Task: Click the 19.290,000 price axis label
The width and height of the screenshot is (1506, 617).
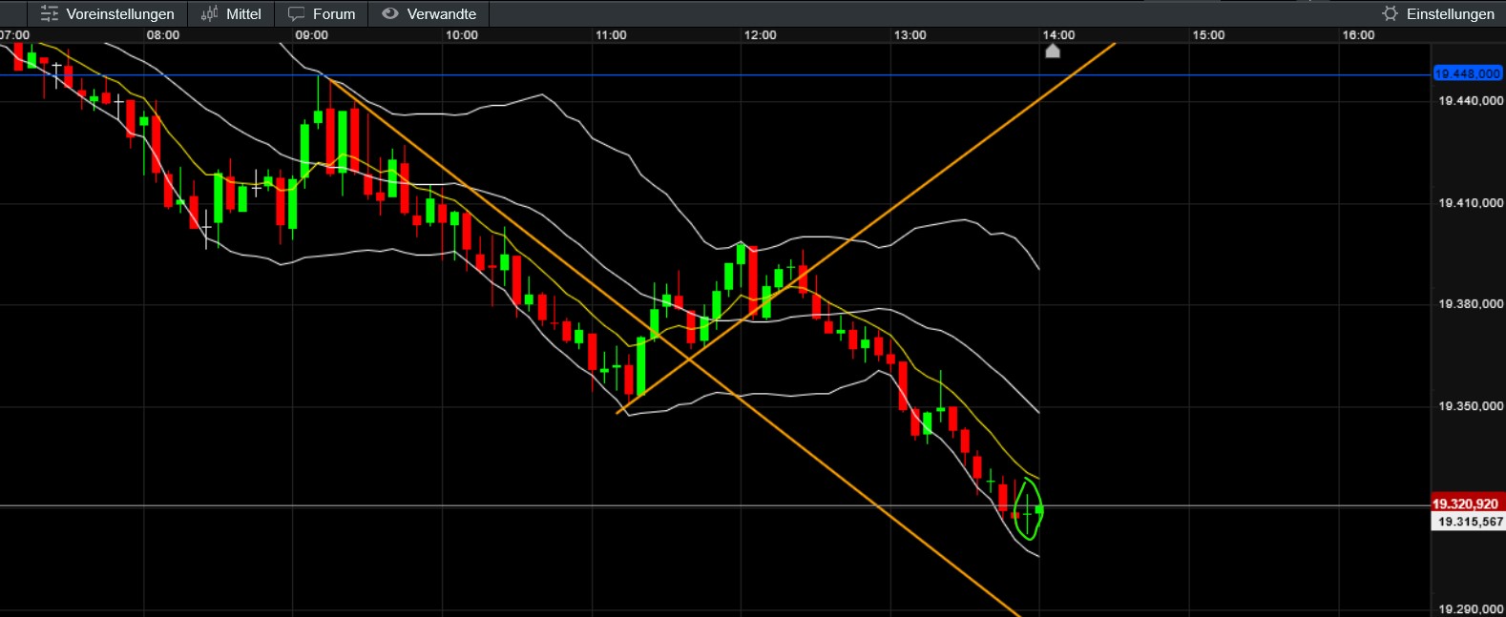Action: [1471, 608]
